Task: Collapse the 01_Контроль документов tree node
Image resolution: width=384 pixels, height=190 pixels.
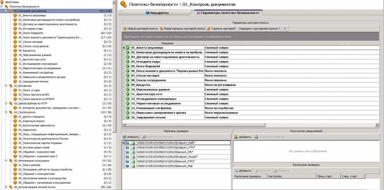Action: [x=6, y=11]
